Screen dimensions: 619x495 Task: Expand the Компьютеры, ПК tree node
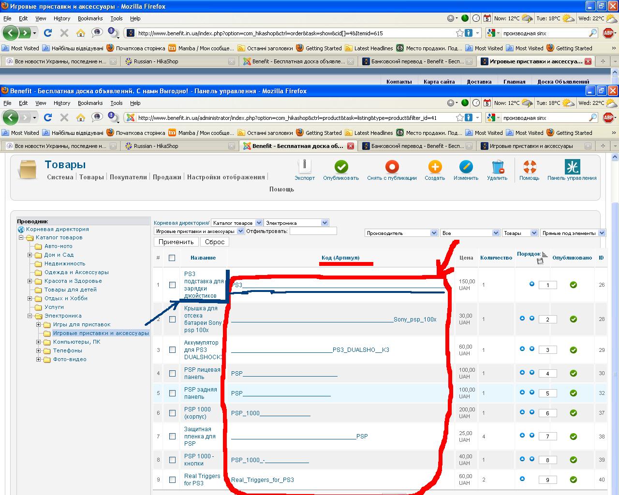(38, 342)
